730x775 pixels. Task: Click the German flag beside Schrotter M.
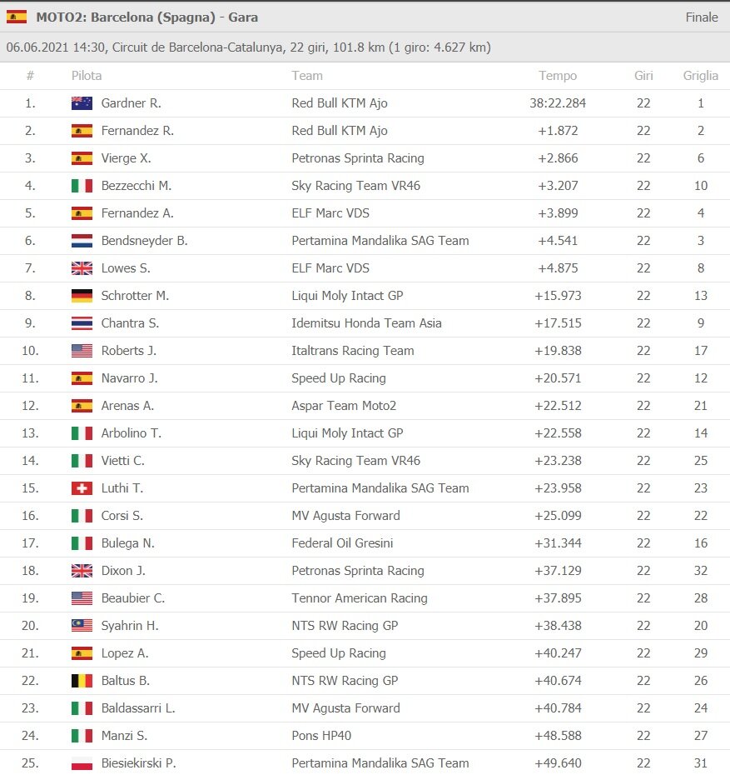[x=82, y=296]
